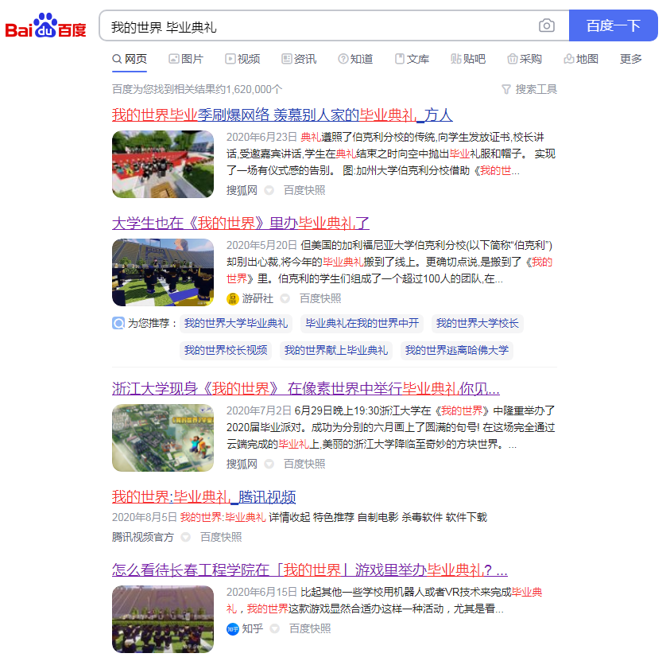670x665 pixels.
Task: Go to the 贴吧 tab
Action: point(468,59)
